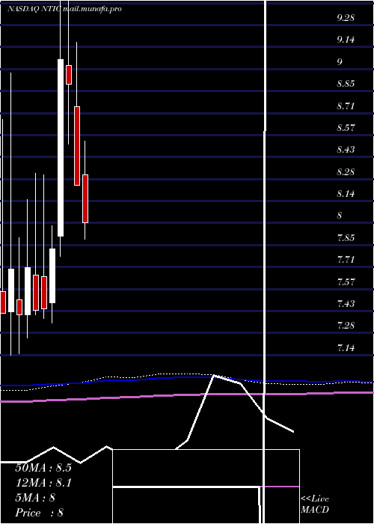Image resolution: width=374 pixels, height=524 pixels.
Task: Click the 9.28 price axis label
Action: click(x=346, y=18)
